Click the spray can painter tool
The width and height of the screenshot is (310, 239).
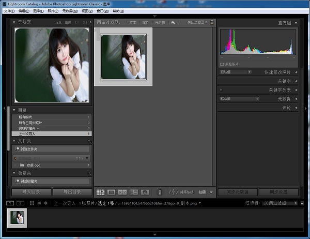point(160,192)
